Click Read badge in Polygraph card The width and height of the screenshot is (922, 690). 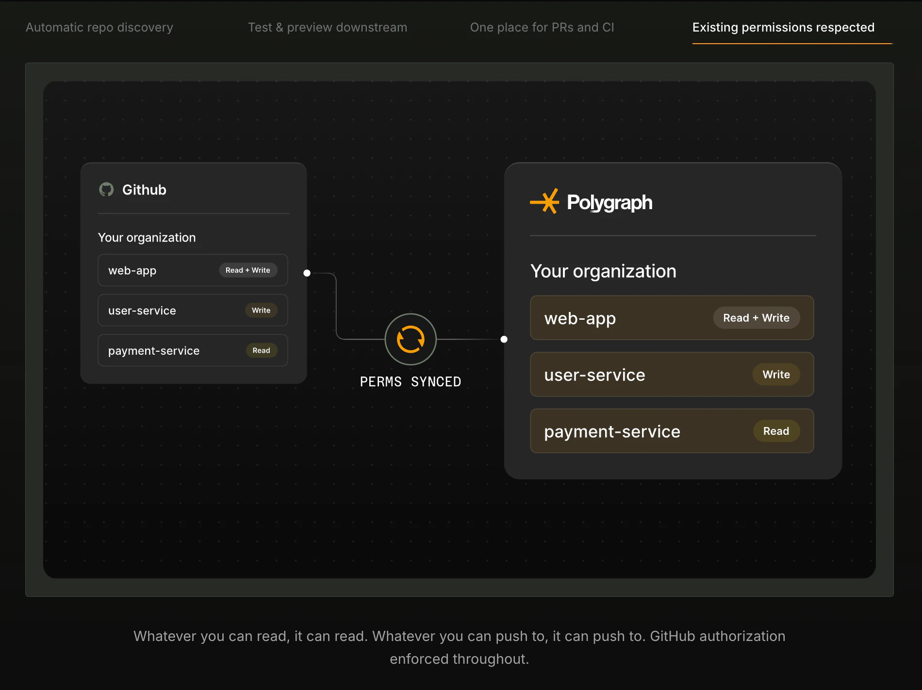[x=776, y=431]
